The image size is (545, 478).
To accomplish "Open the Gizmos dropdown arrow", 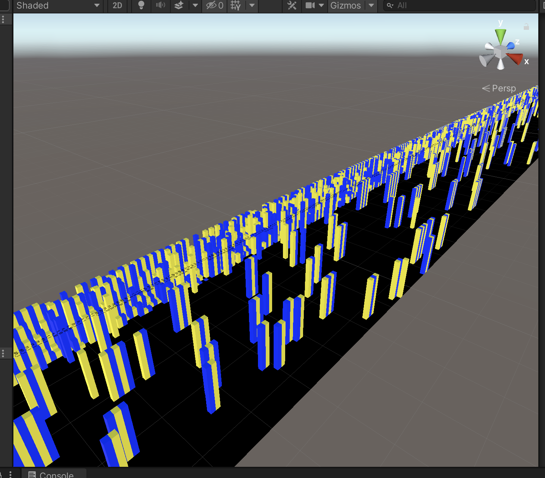I will [x=371, y=6].
